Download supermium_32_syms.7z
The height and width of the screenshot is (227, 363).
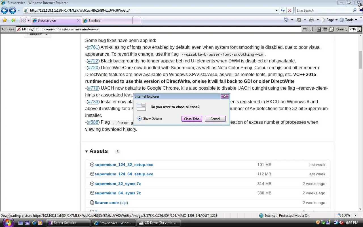(x=117, y=184)
